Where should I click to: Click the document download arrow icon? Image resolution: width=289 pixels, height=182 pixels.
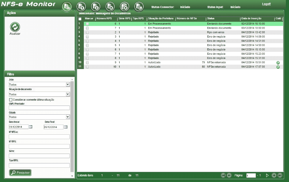pyautogui.click(x=95, y=7)
